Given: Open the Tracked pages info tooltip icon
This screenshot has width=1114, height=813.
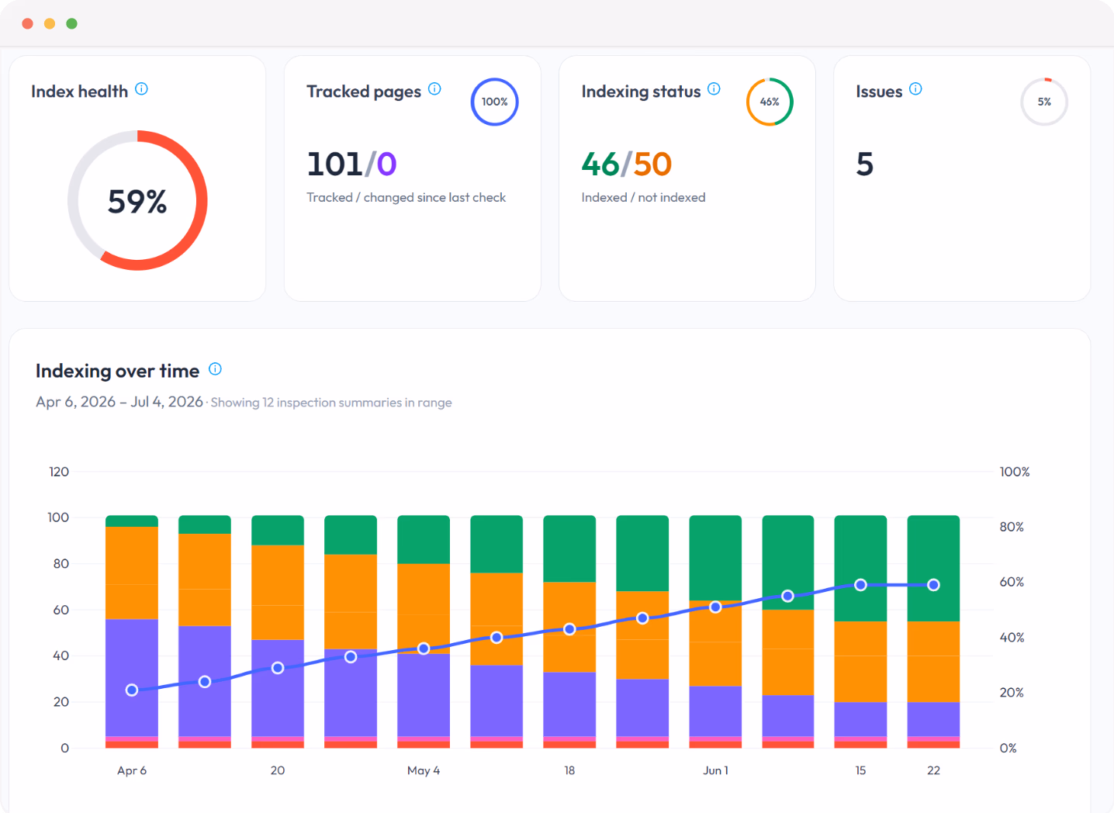Looking at the screenshot, I should [x=434, y=89].
